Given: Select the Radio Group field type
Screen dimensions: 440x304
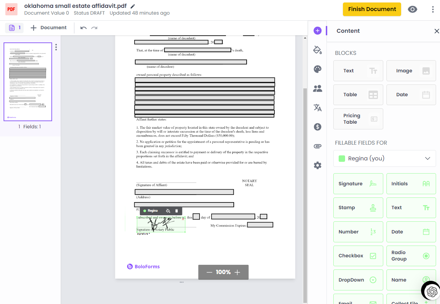Looking at the screenshot, I should tap(411, 256).
